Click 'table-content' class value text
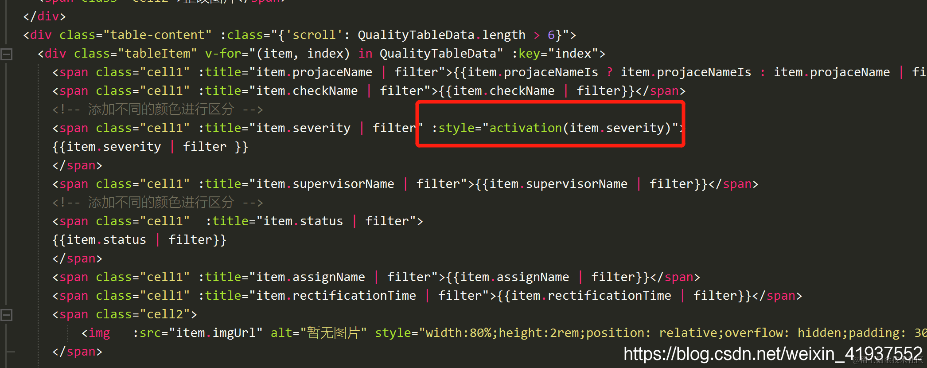This screenshot has width=927, height=368. coord(158,35)
